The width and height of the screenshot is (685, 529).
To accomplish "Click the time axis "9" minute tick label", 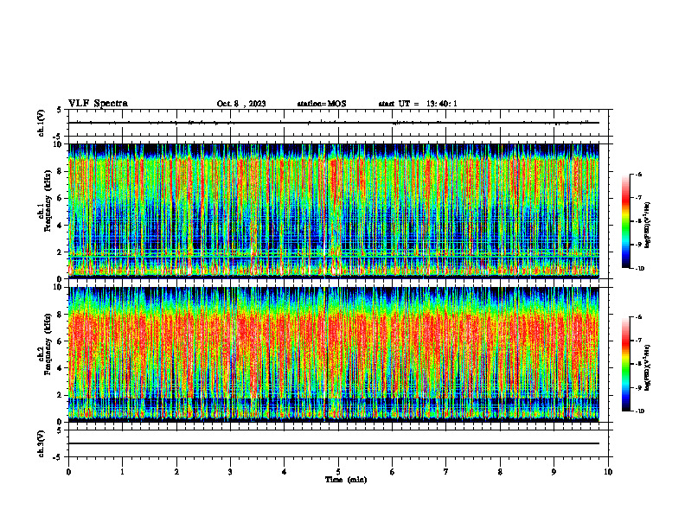I will (554, 472).
